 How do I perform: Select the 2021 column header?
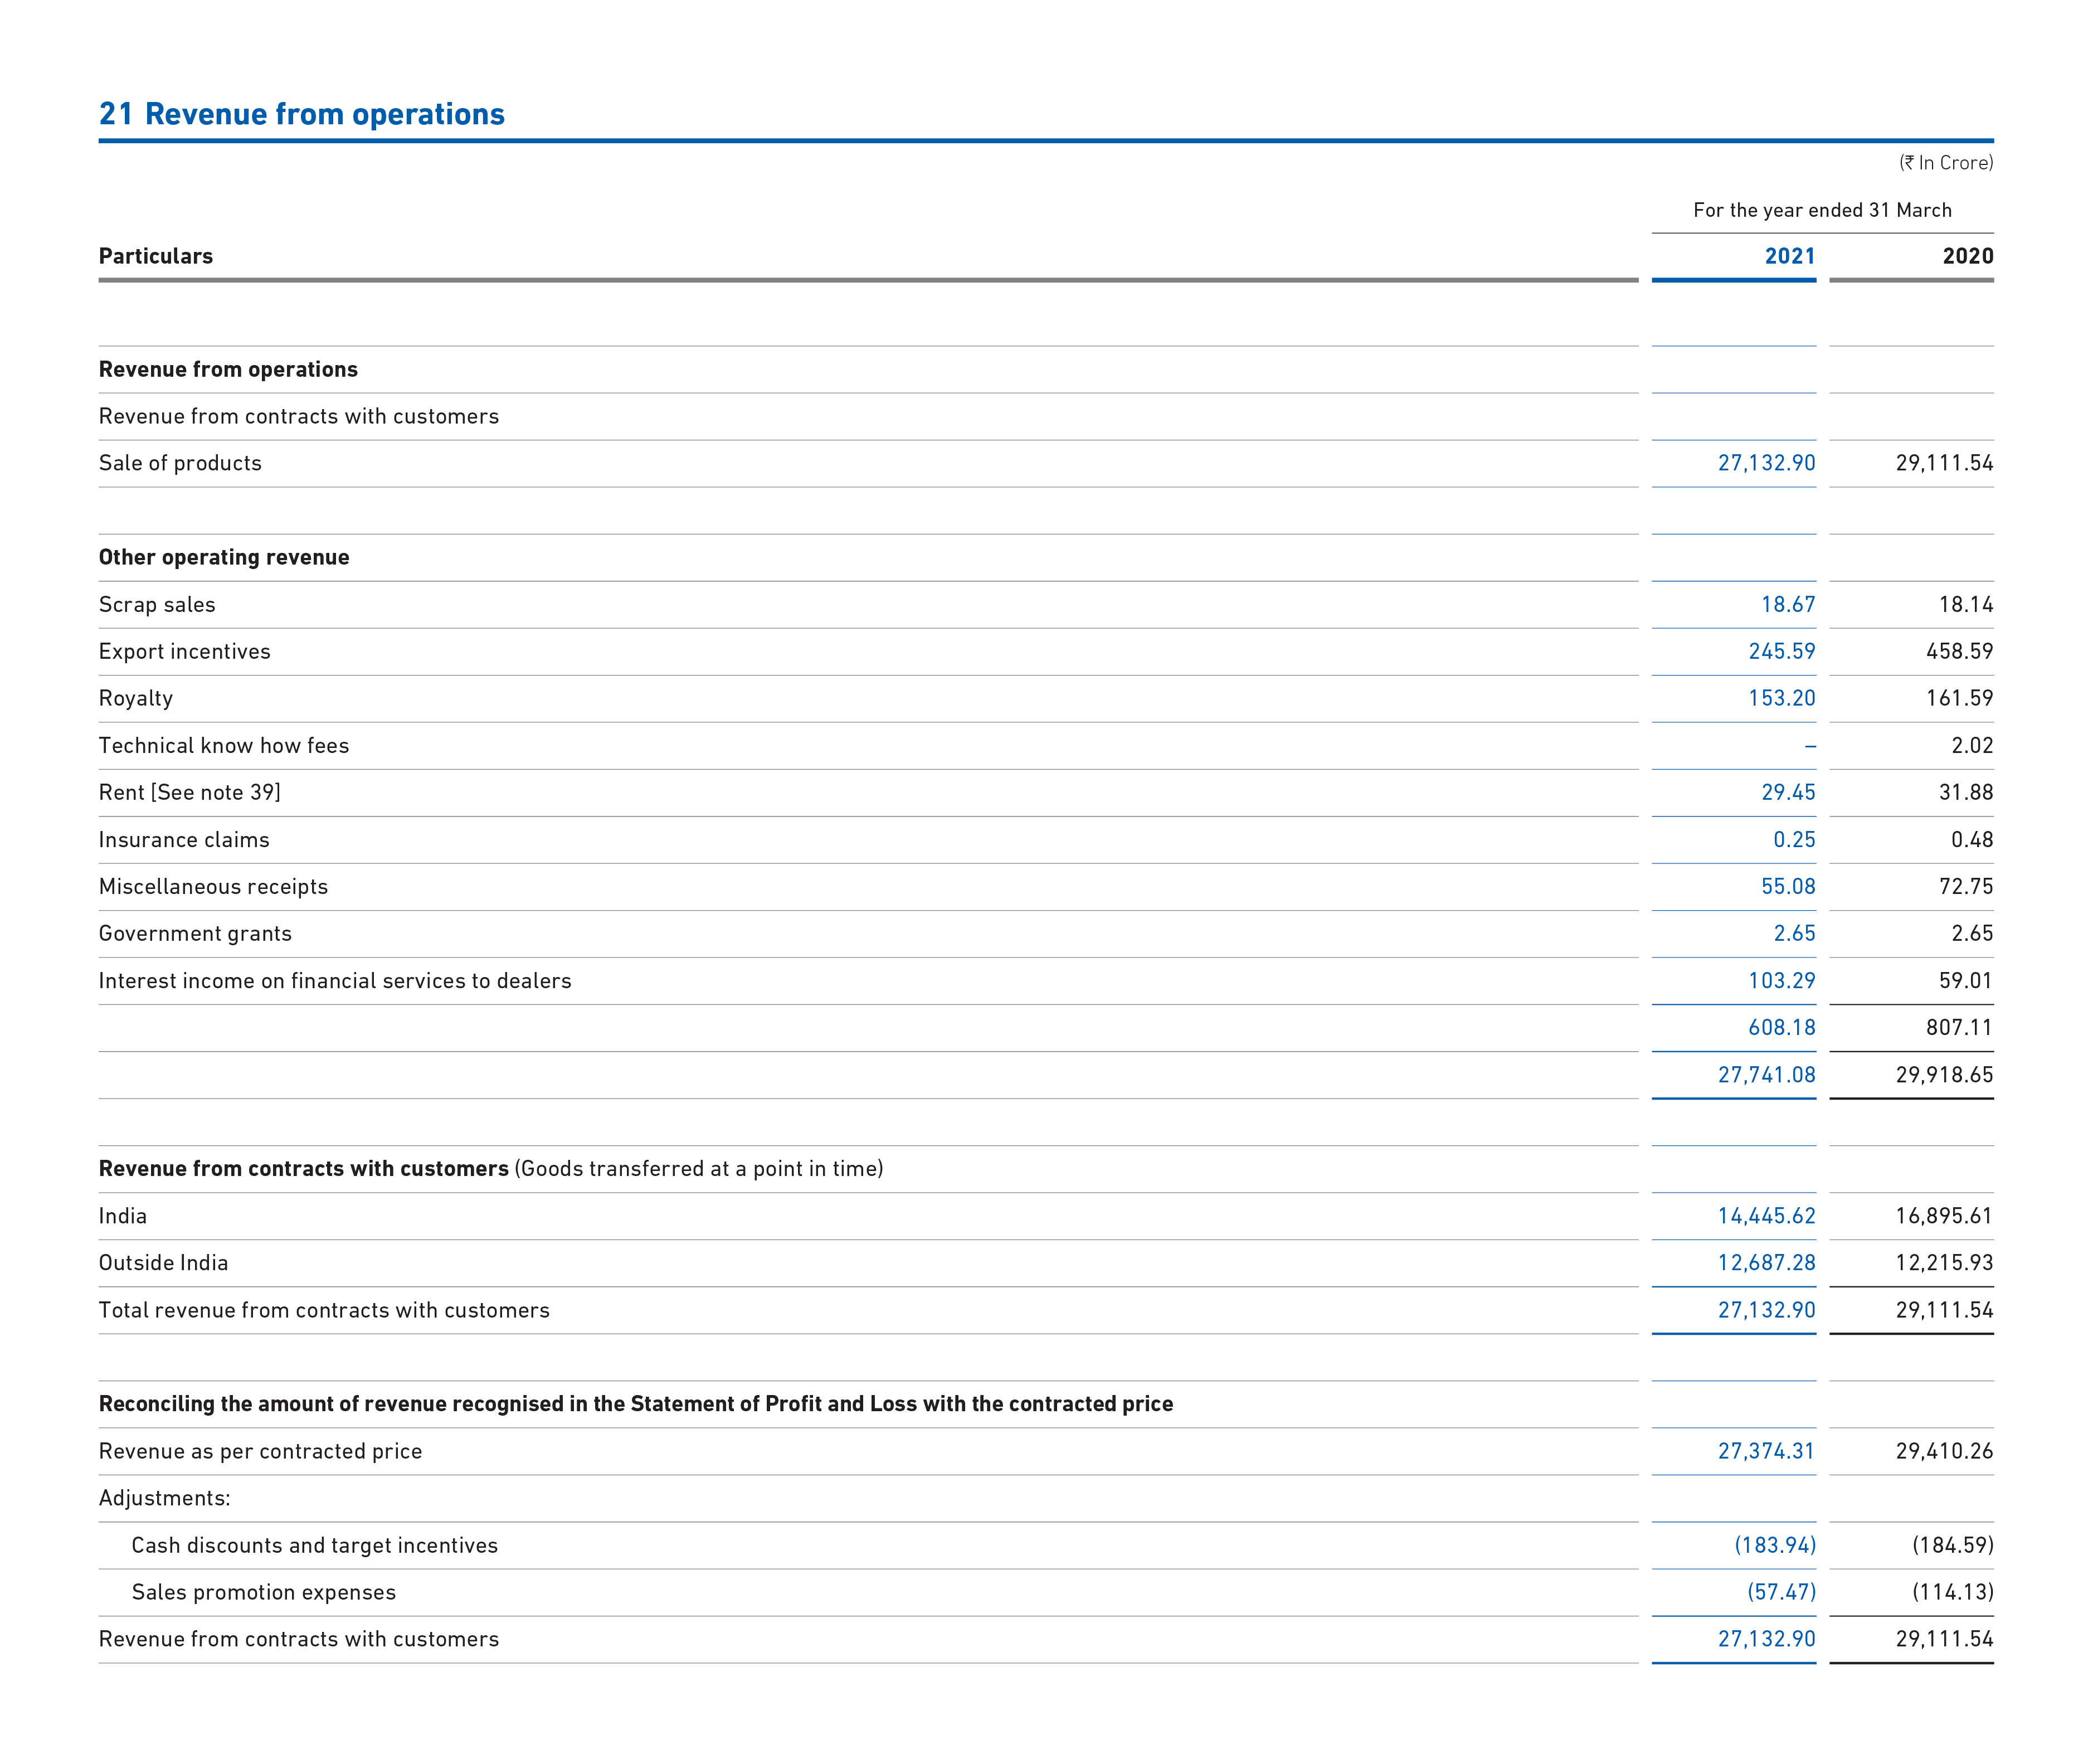pos(1789,256)
